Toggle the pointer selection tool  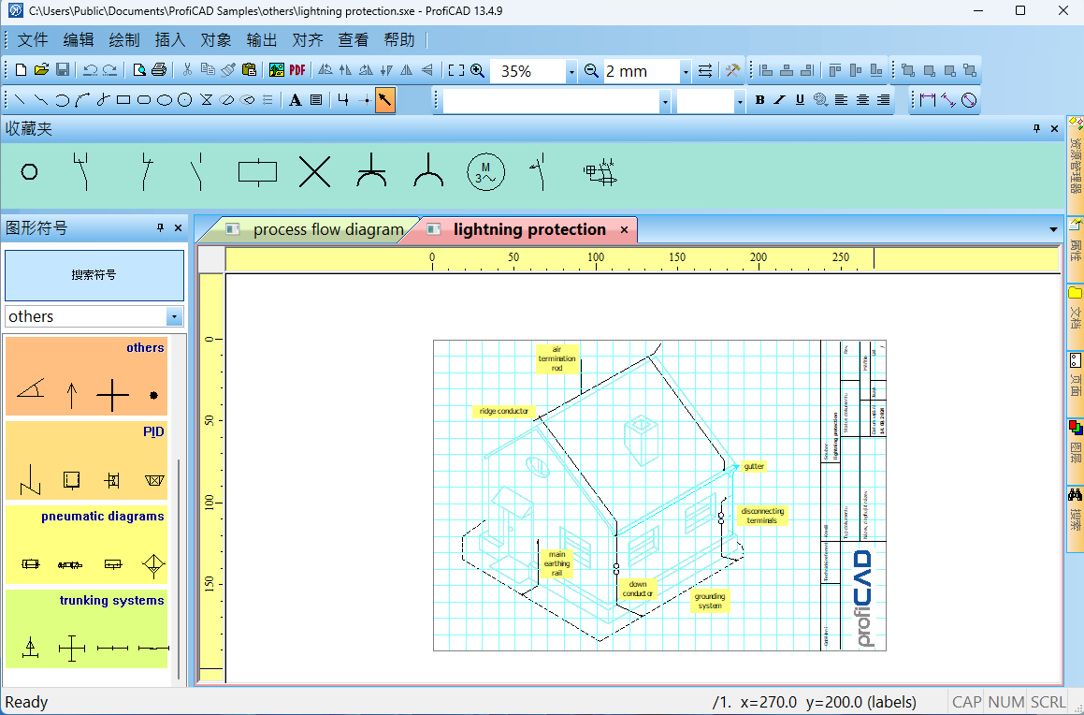[384, 100]
